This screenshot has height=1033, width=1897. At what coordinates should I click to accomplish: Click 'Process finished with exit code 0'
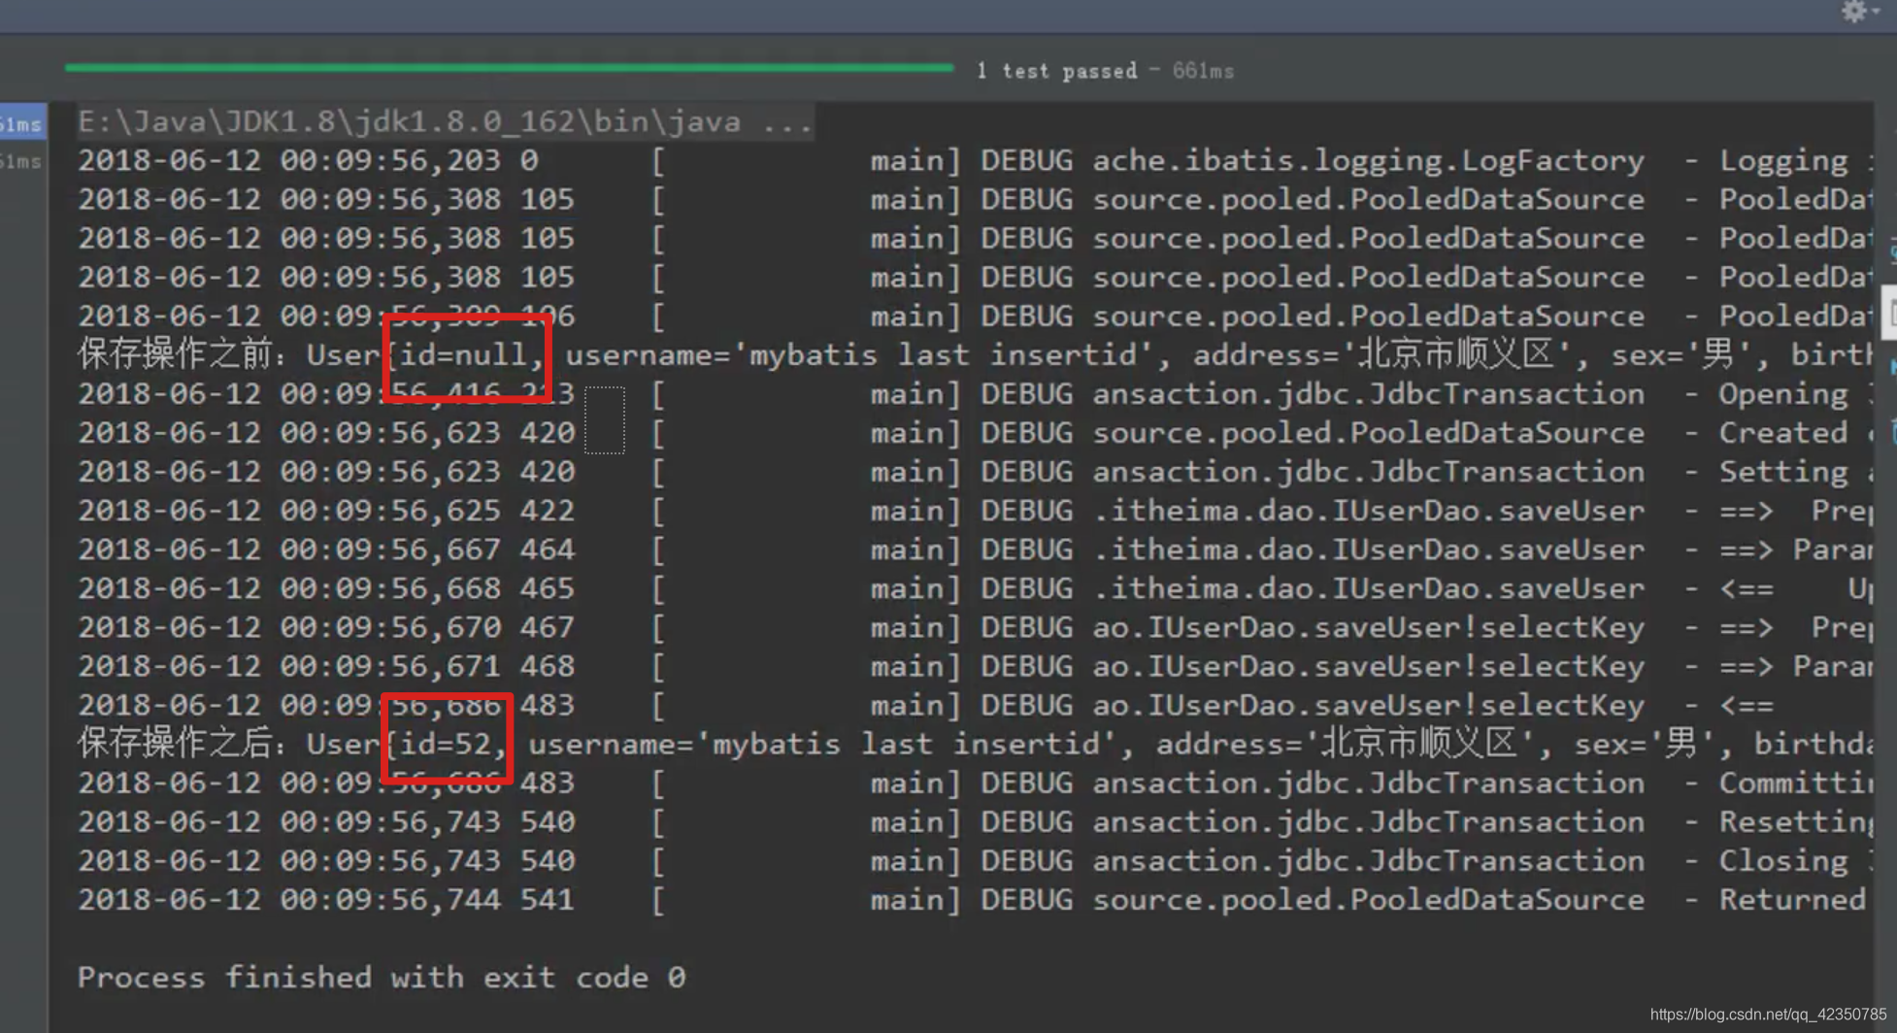click(x=382, y=978)
